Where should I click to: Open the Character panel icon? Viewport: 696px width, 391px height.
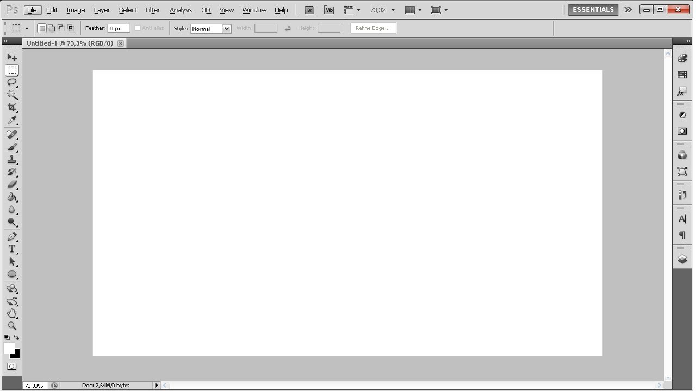point(682,219)
